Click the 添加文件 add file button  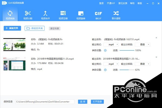(12, 28)
